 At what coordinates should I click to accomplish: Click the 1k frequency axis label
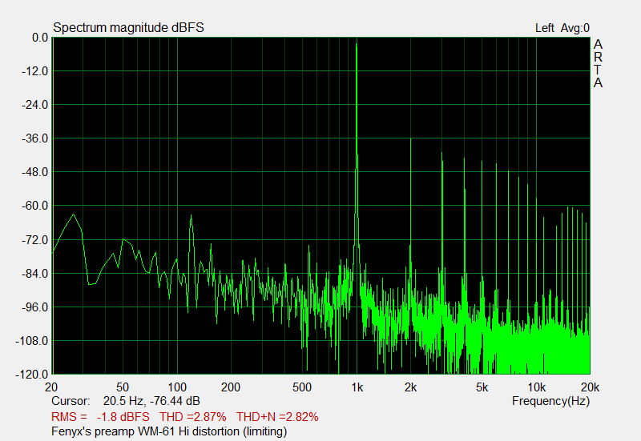[x=357, y=387]
